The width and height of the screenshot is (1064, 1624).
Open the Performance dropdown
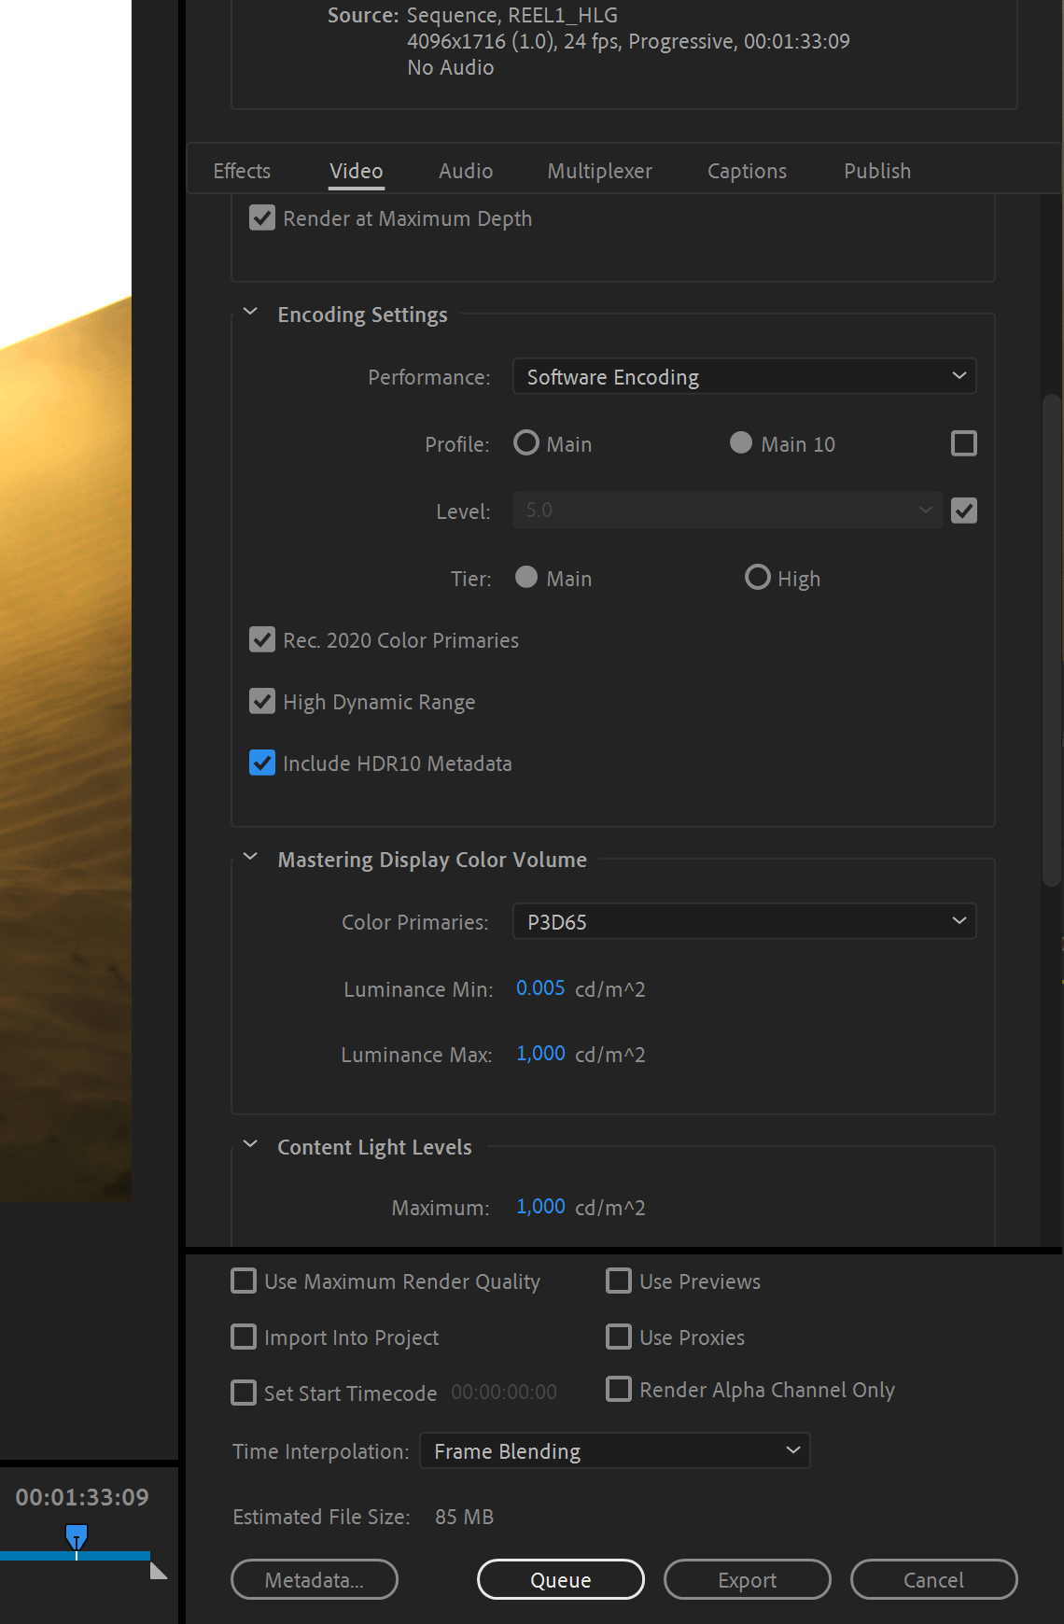(x=745, y=376)
